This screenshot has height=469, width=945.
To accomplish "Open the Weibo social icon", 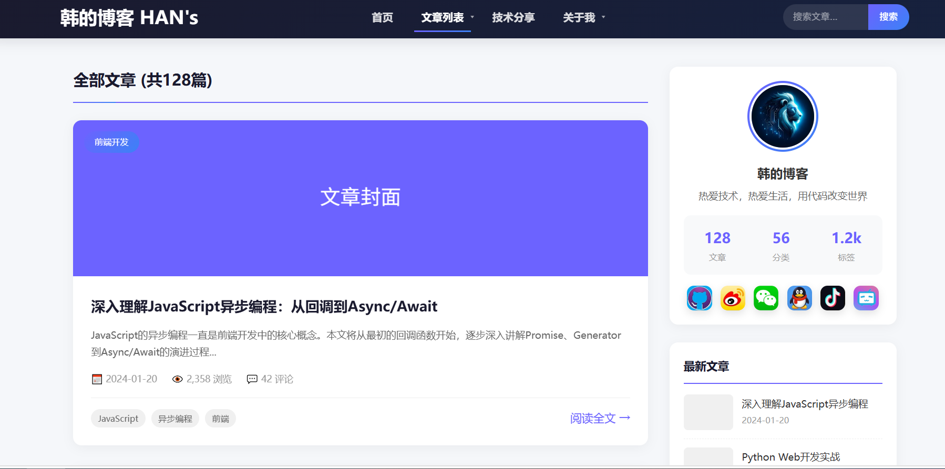I will pyautogui.click(x=733, y=298).
